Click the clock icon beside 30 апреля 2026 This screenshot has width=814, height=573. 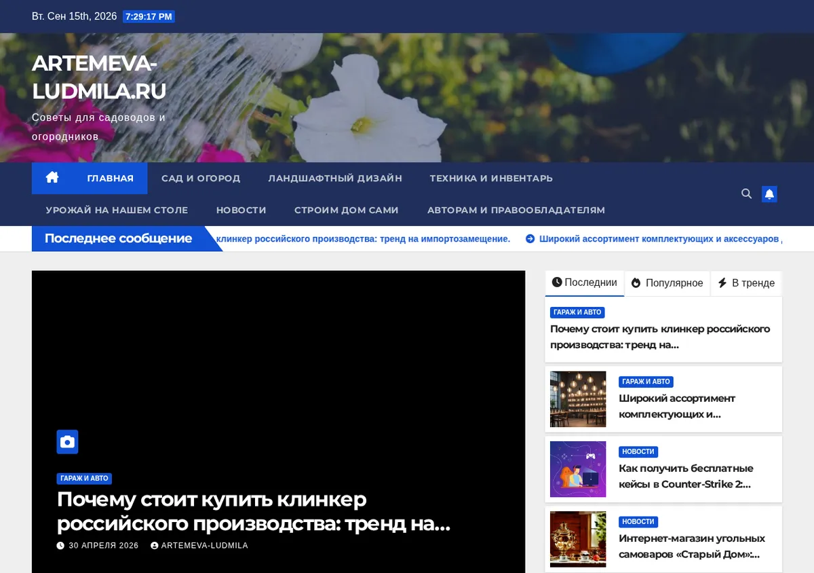60,546
